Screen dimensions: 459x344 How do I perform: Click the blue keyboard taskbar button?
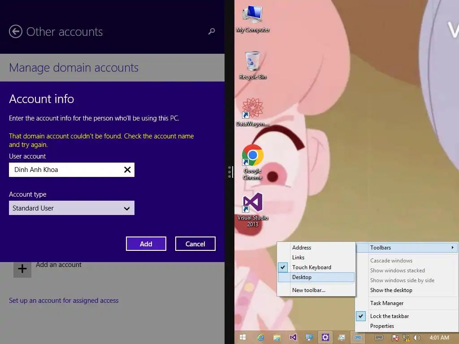(x=358, y=337)
